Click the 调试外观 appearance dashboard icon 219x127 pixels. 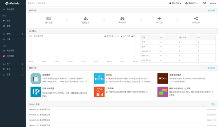tap(122, 19)
